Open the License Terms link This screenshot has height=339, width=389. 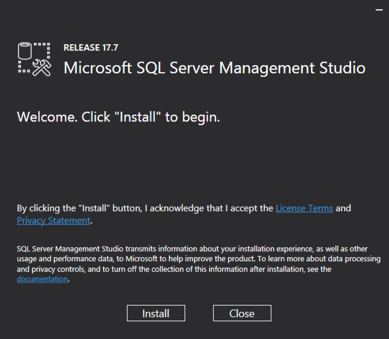[x=304, y=208]
